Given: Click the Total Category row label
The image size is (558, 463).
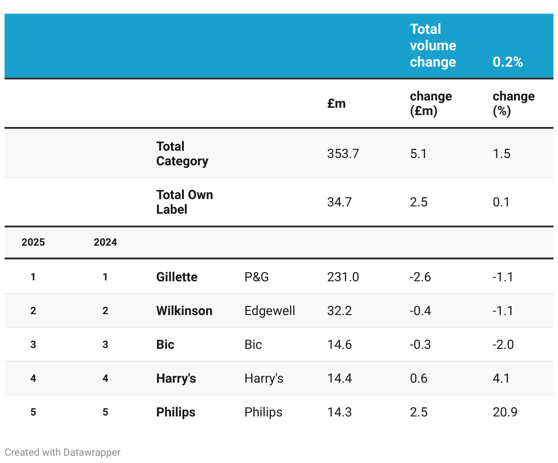Looking at the screenshot, I should [x=182, y=153].
